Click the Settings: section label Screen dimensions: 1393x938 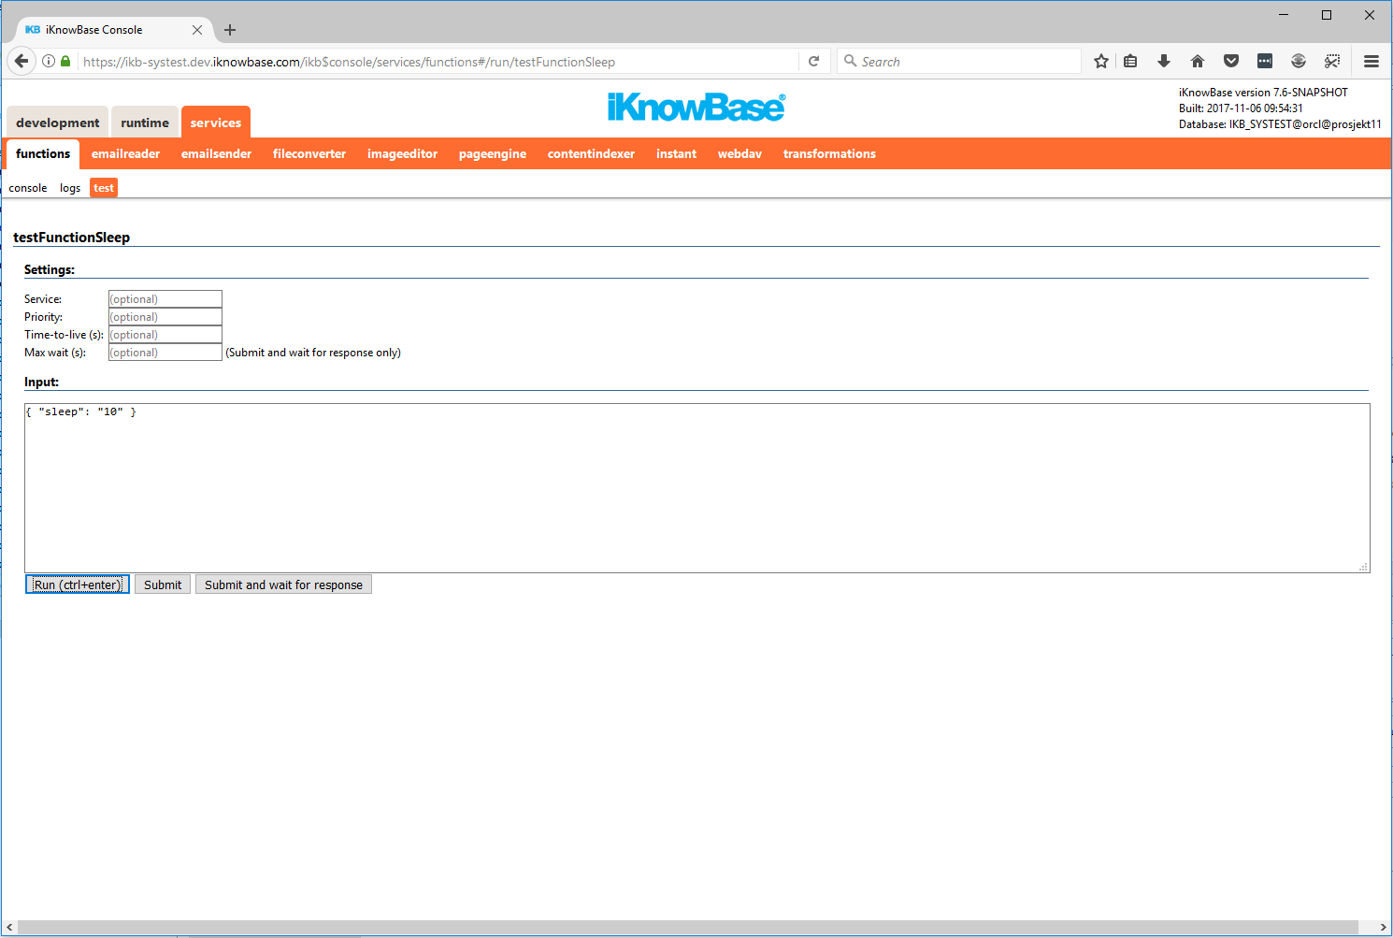(50, 269)
